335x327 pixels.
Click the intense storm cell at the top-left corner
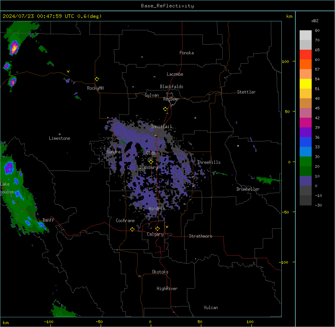[14, 47]
